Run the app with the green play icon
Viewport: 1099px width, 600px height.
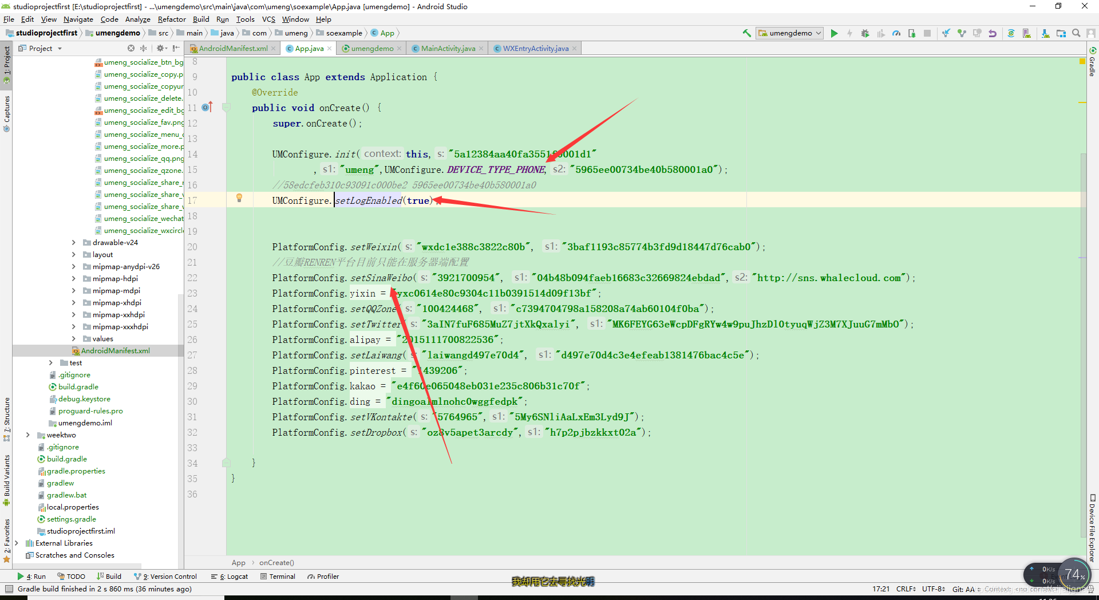834,33
